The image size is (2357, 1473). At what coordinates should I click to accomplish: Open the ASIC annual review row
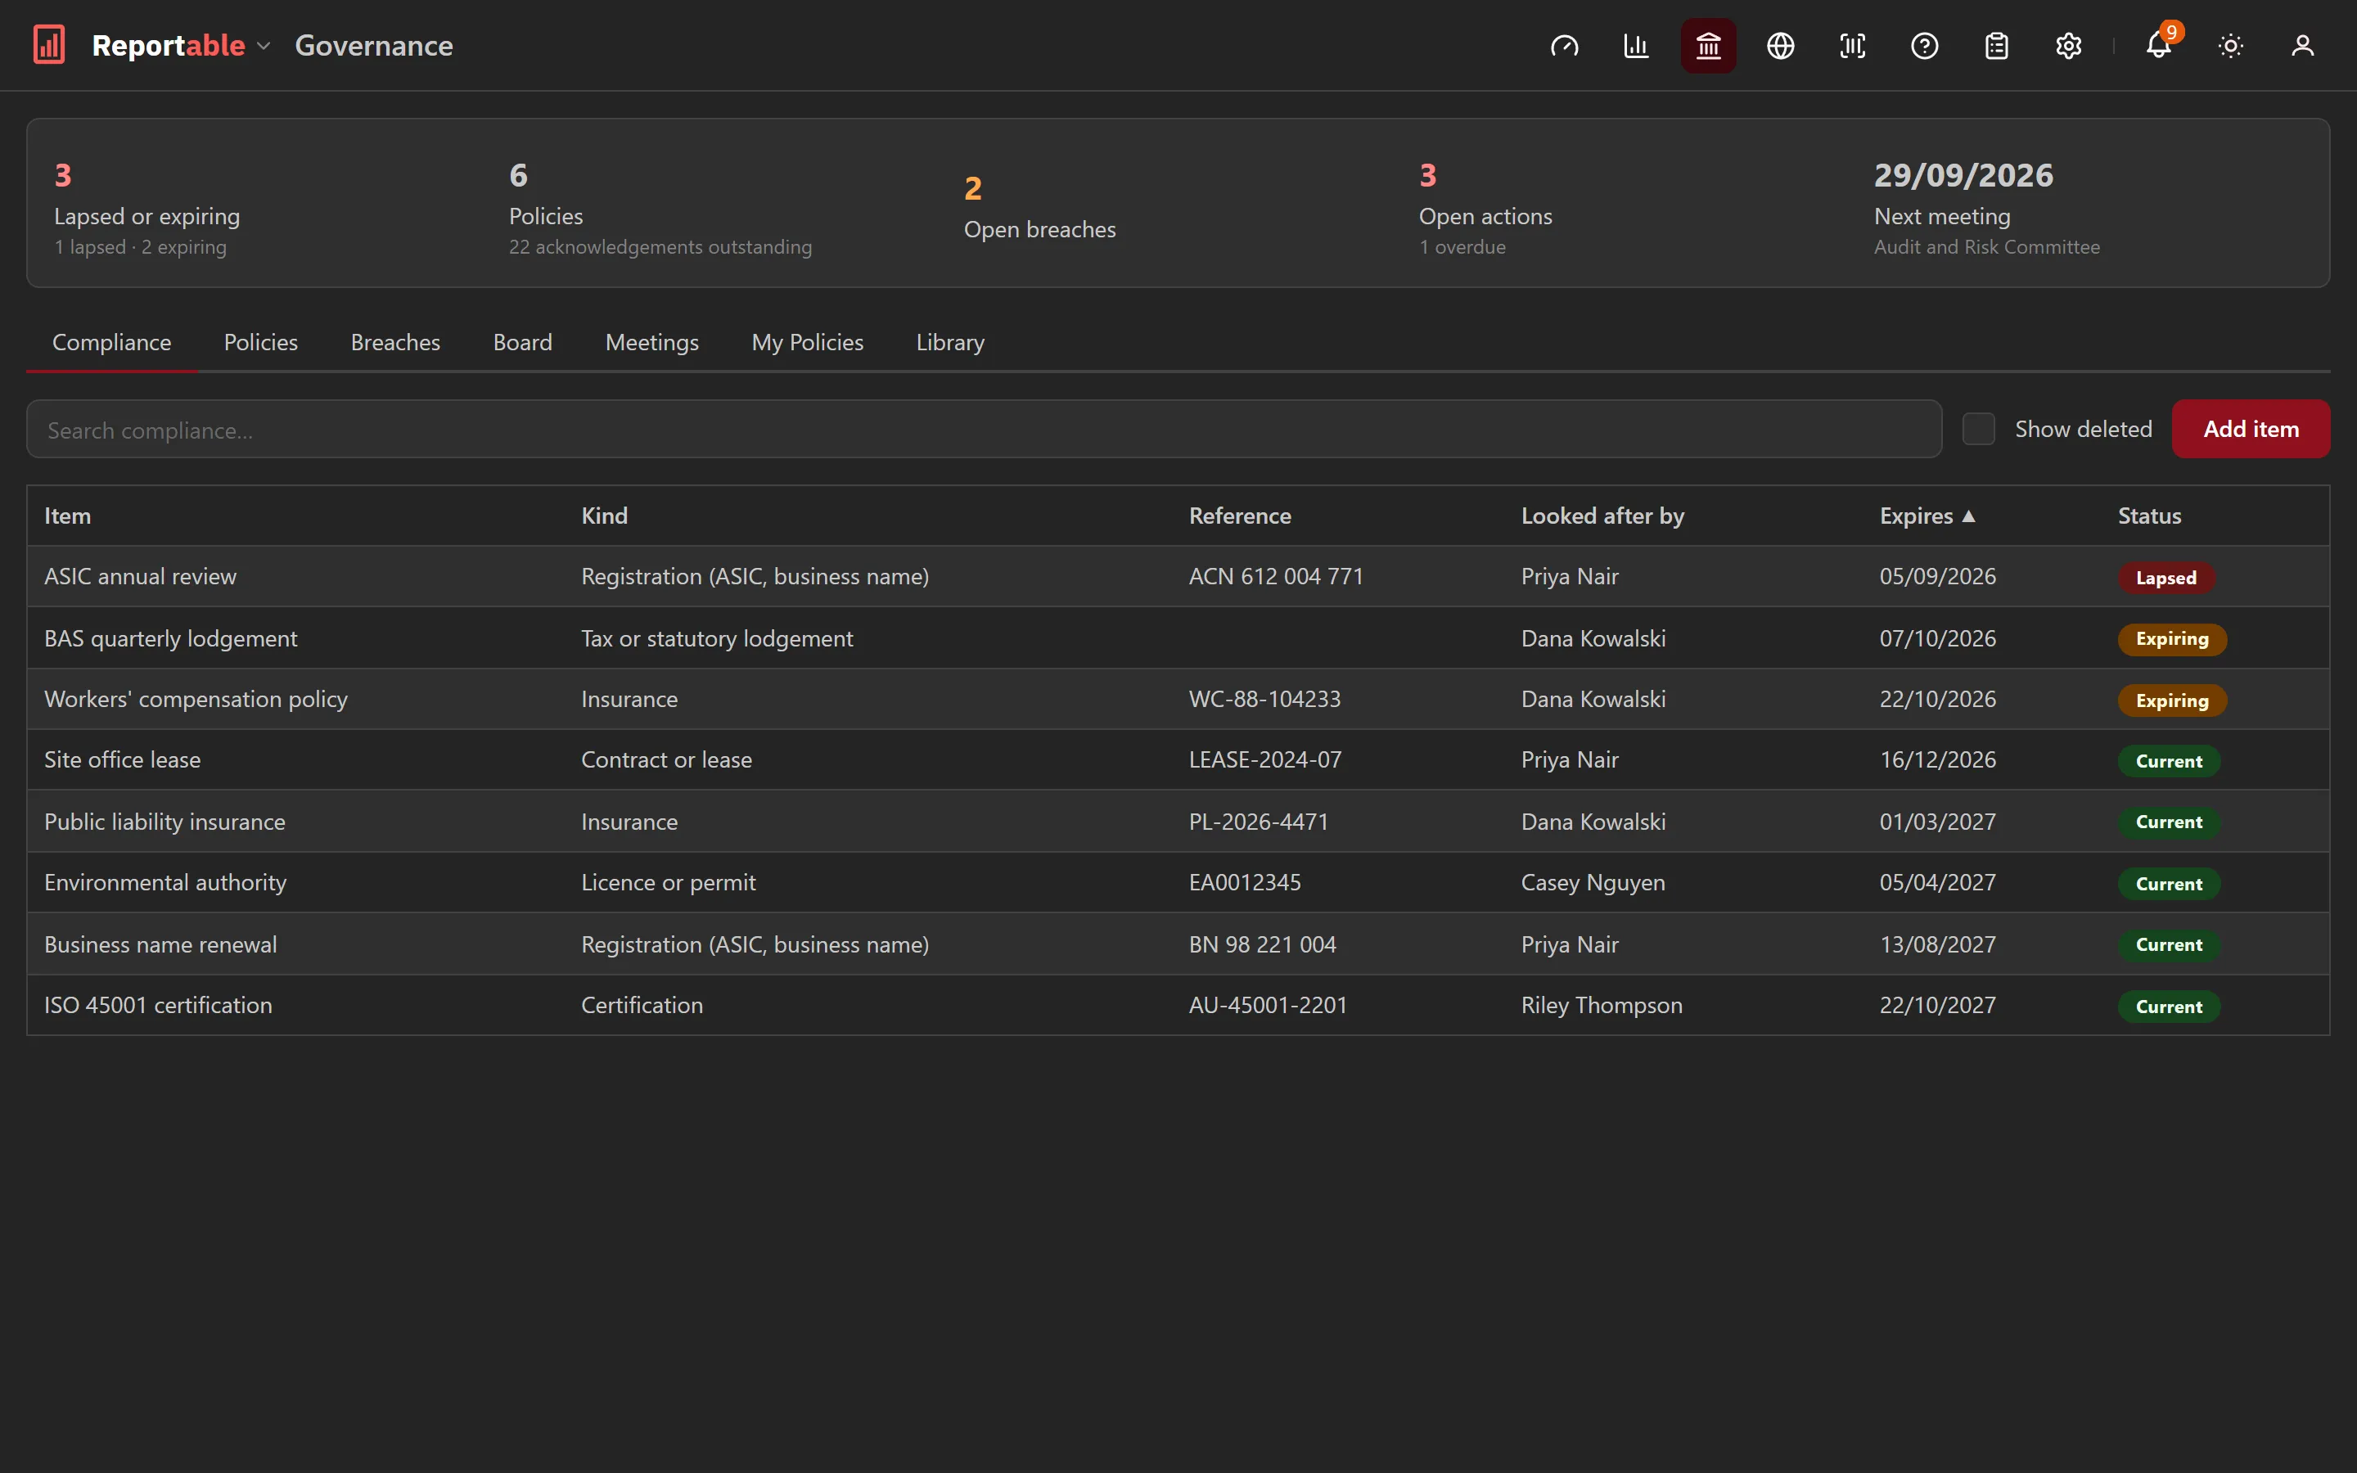point(1178,576)
